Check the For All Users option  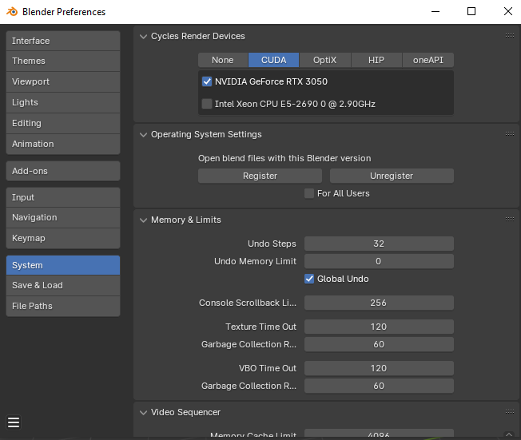pyautogui.click(x=309, y=193)
